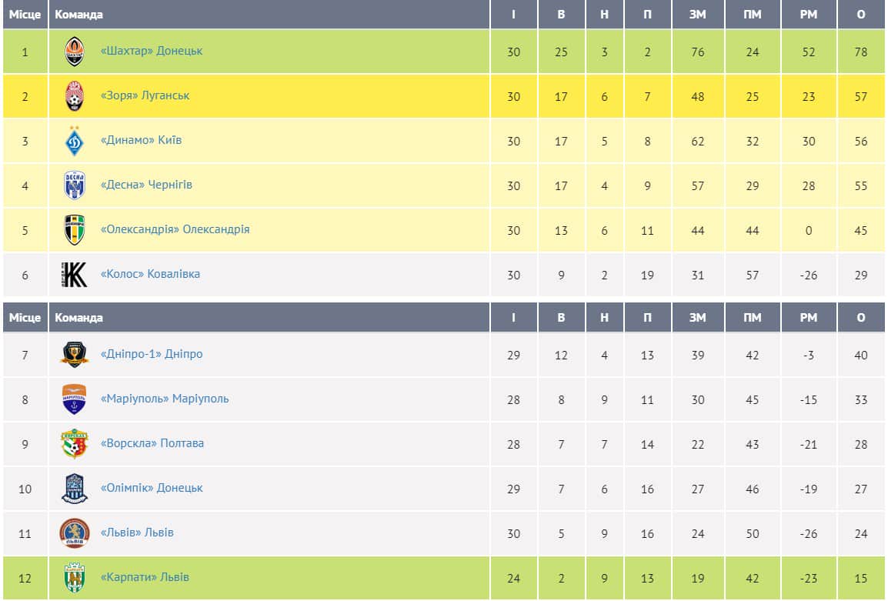Click the Mariupol club crest icon
The height and width of the screenshot is (601, 888).
[75, 399]
